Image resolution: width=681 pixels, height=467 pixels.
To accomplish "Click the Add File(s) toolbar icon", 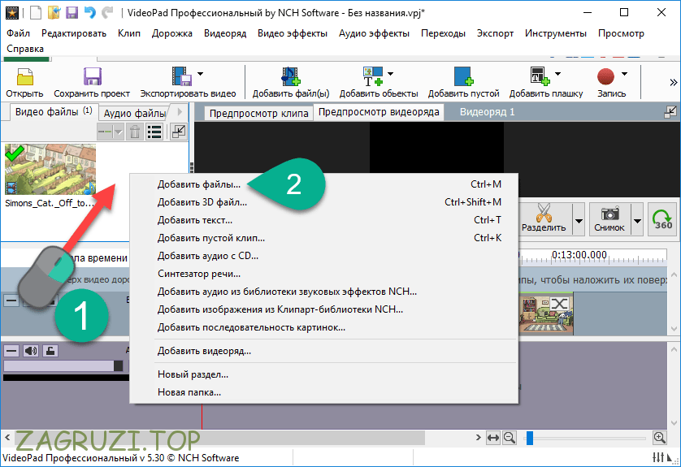I will point(290,77).
